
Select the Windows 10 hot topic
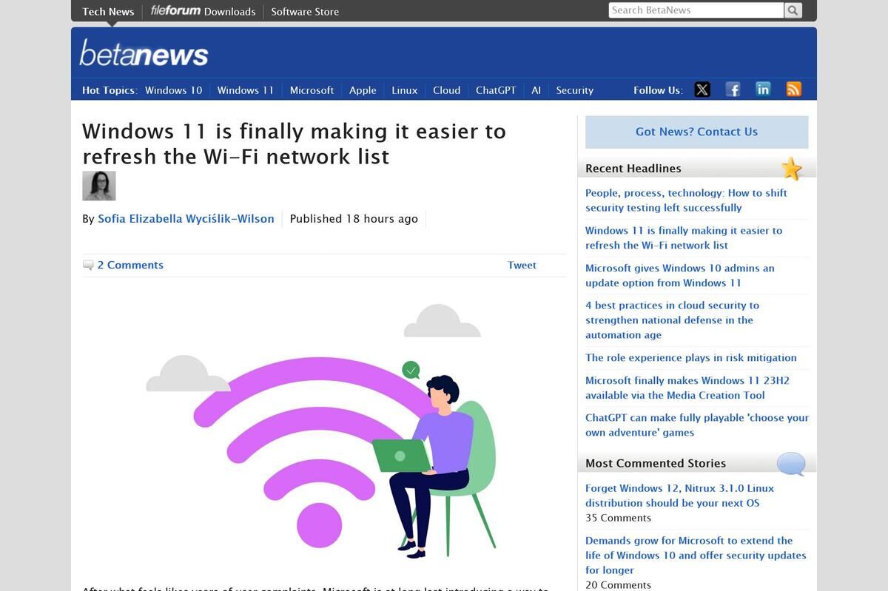[x=173, y=90]
